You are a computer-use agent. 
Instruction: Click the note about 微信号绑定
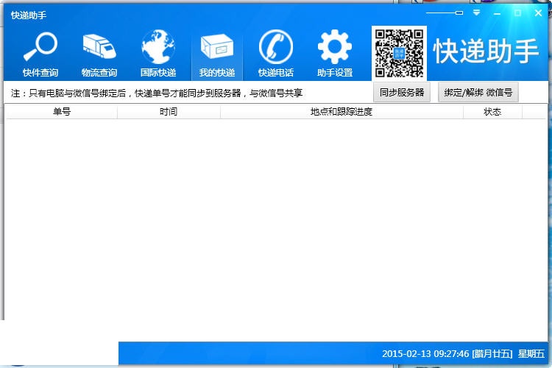(157, 93)
